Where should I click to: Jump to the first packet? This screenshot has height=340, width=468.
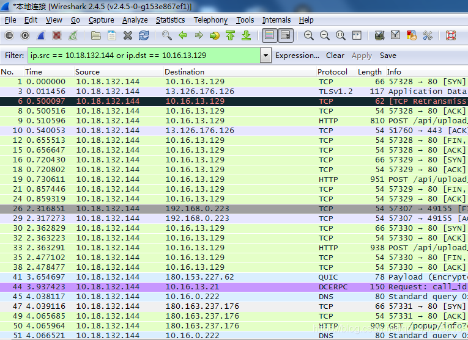231,36
